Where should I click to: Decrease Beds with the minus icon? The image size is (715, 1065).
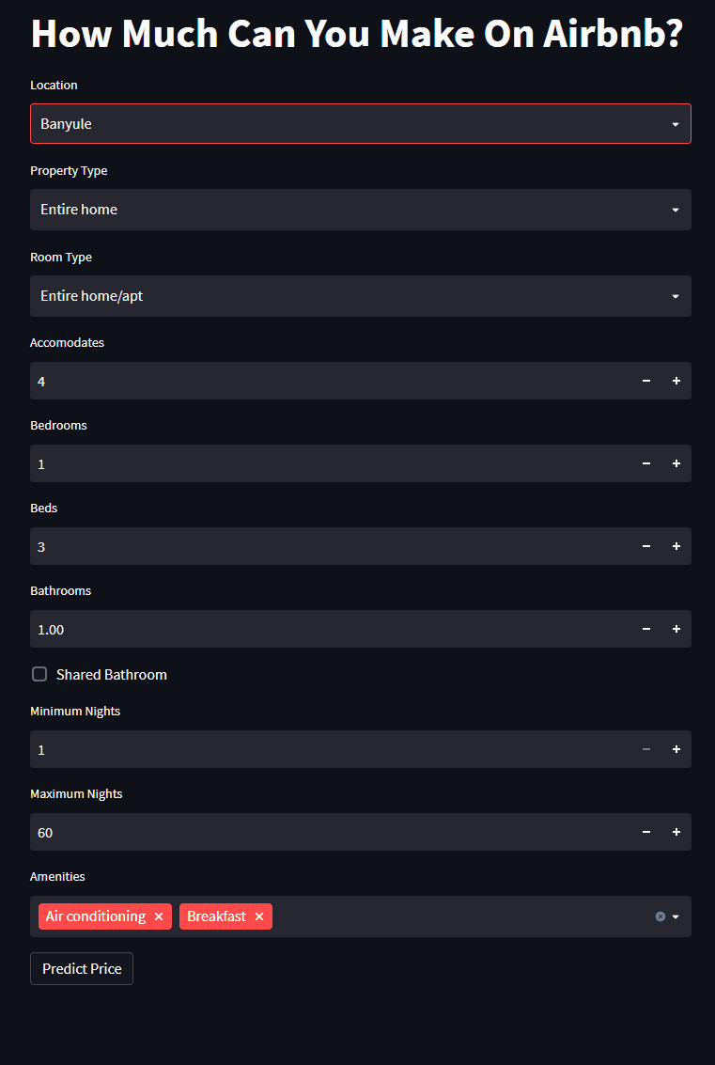click(645, 546)
